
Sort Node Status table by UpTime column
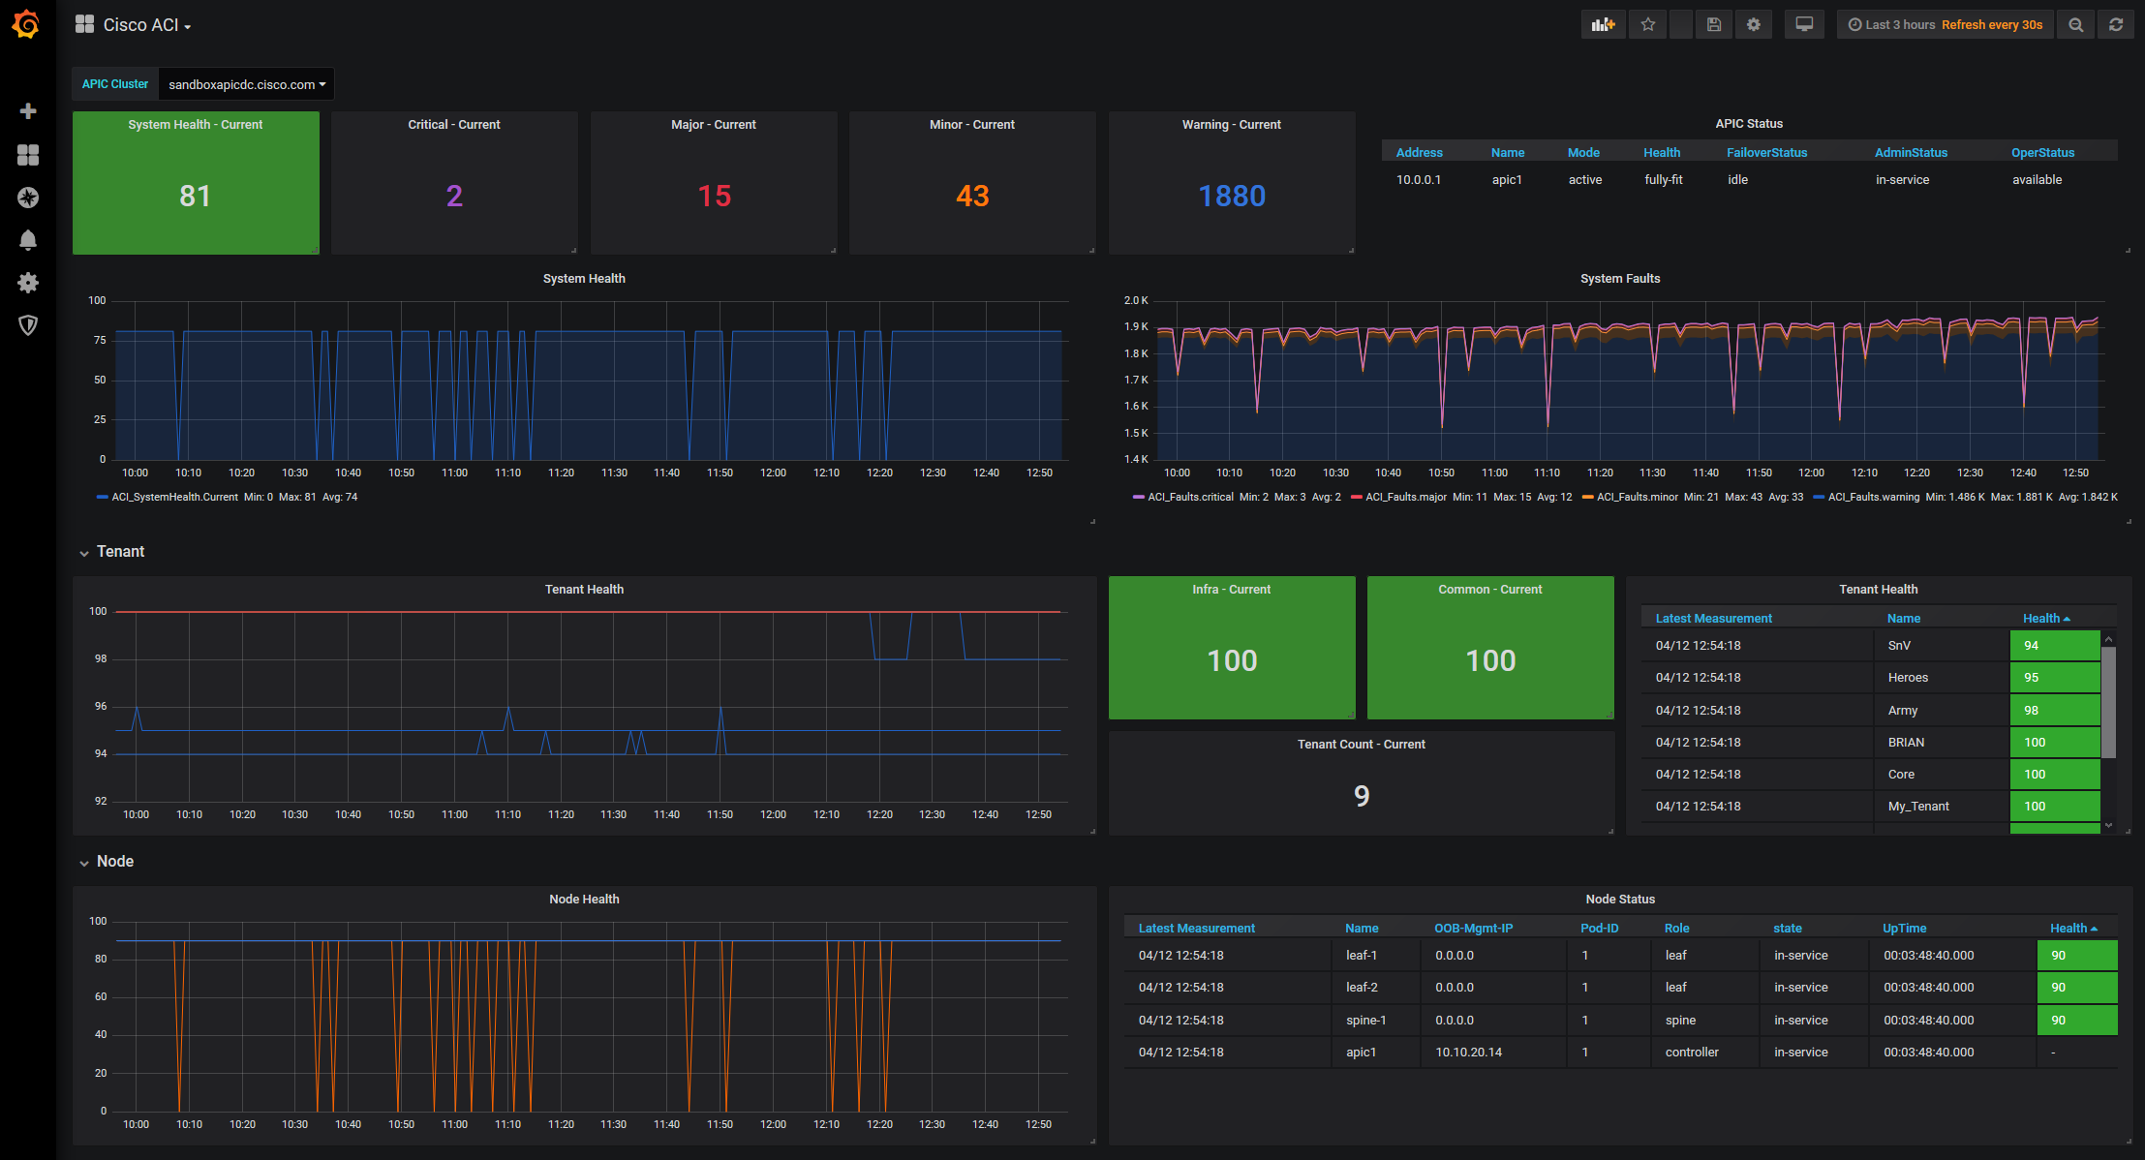pyautogui.click(x=1904, y=929)
